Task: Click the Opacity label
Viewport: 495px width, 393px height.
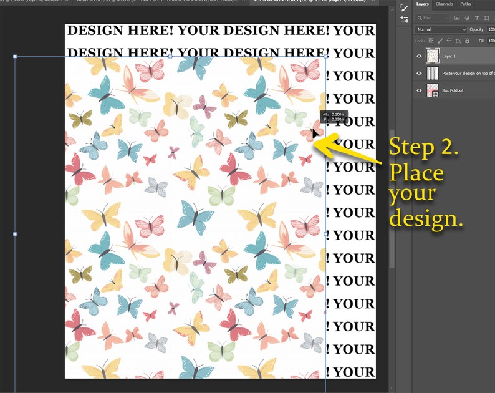Action: coord(477,29)
